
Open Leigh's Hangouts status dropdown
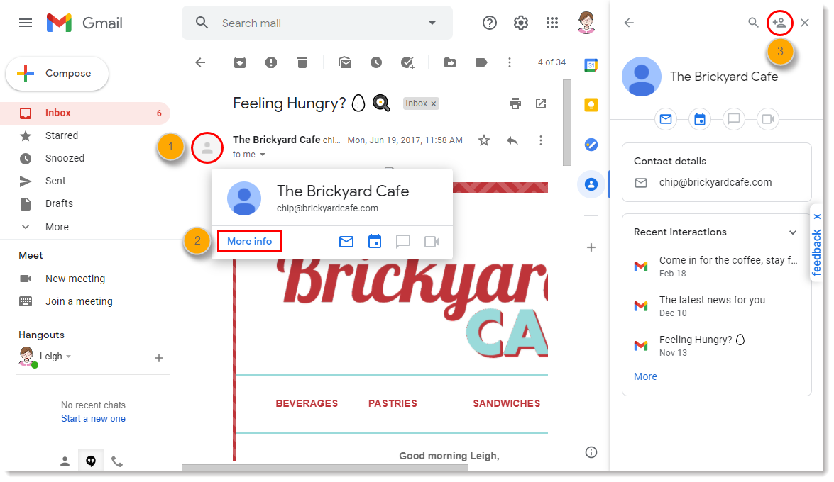click(69, 356)
